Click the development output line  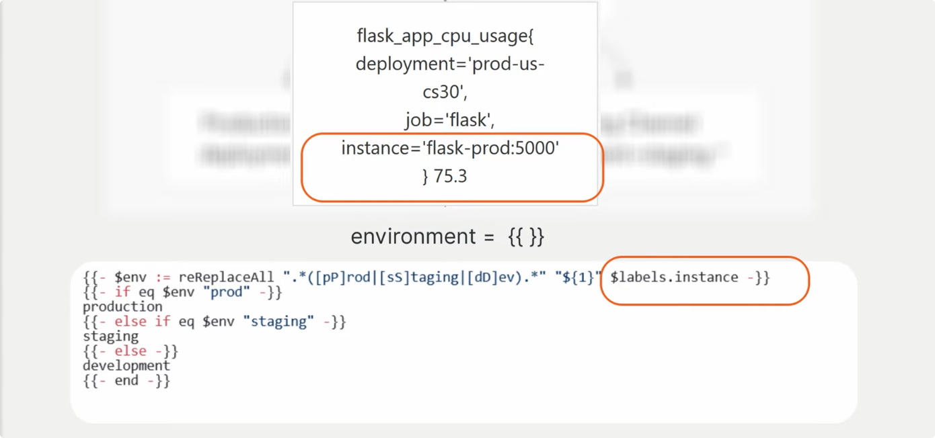(x=126, y=366)
